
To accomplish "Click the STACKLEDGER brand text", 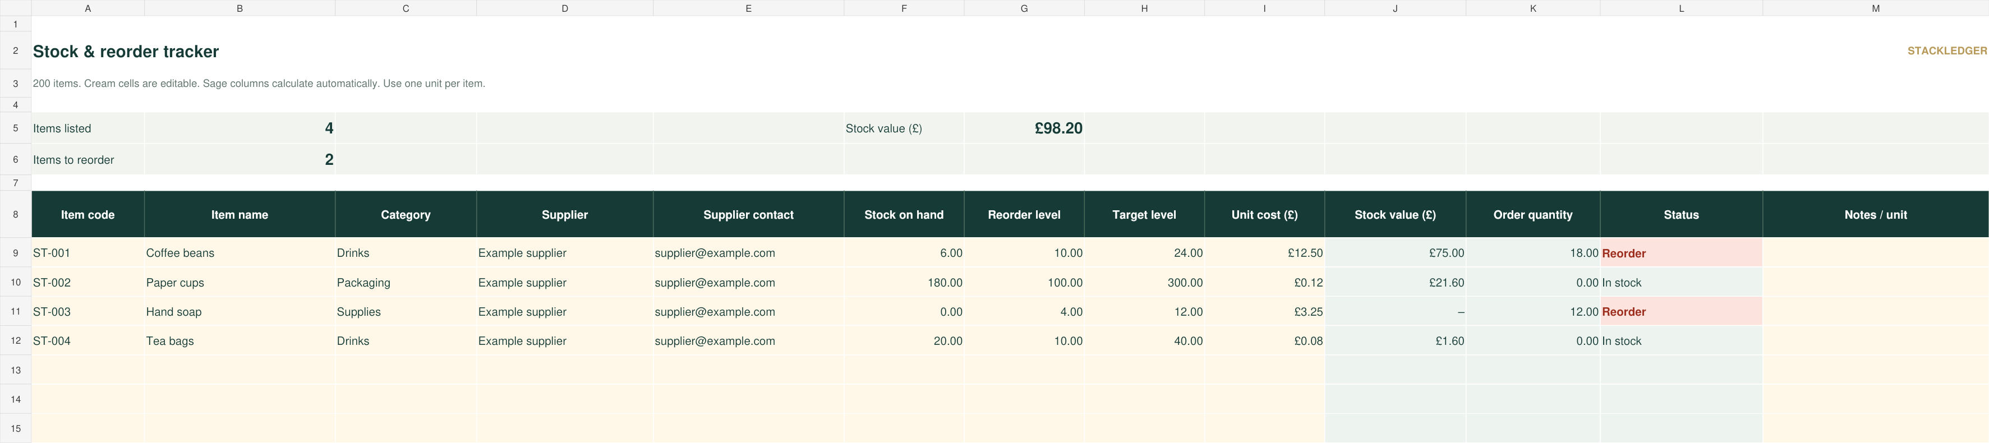I will pos(1946,51).
